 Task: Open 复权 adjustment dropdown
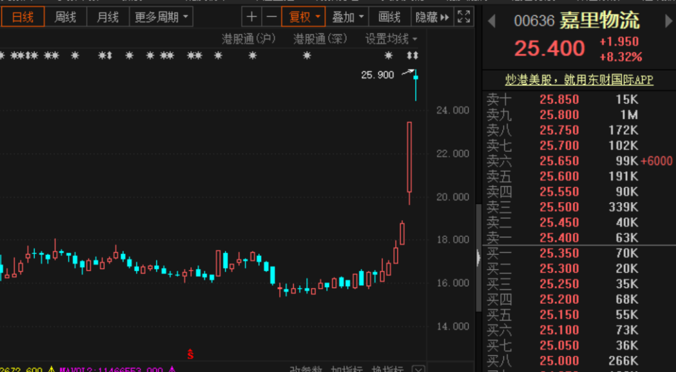pos(304,18)
